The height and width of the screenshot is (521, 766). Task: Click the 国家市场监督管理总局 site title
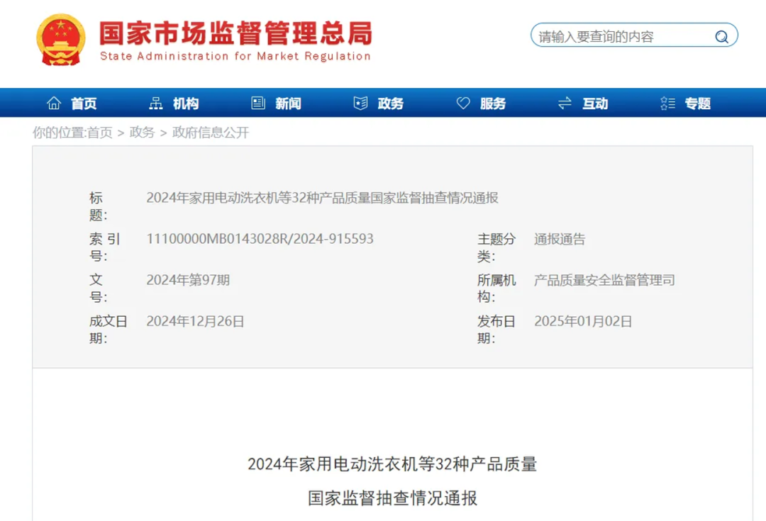point(235,33)
